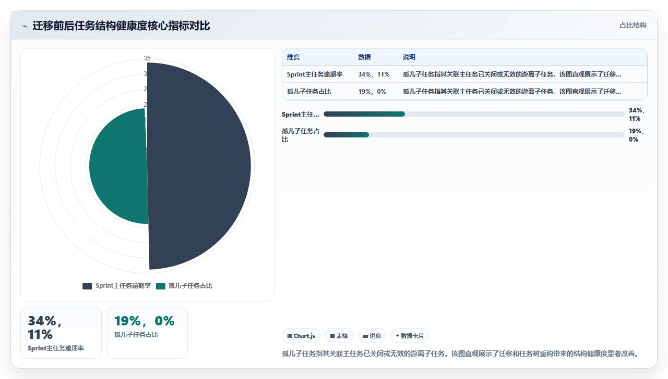This screenshot has width=668, height=379.
Task: Toggle 孤儿子任务占比 legend swatch
Action: (160, 286)
